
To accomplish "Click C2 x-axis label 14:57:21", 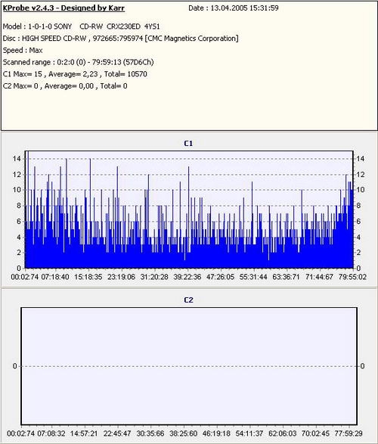I will [x=84, y=433].
